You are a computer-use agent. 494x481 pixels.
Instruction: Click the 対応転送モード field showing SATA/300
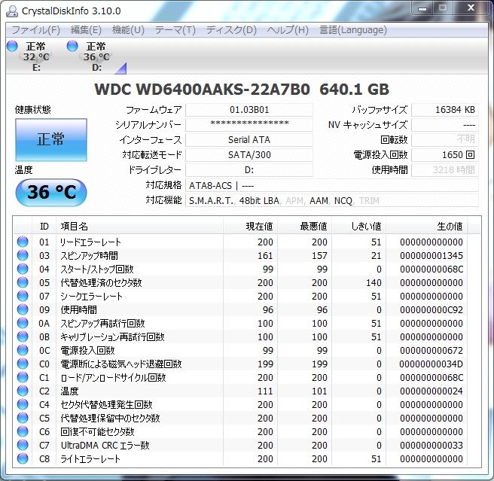249,154
